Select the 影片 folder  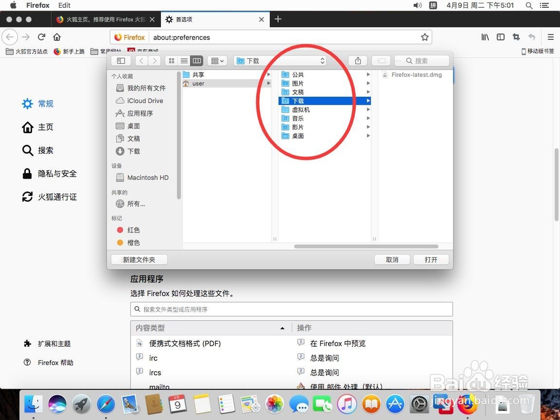[325, 127]
